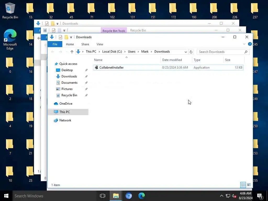
Task: Select the CollabnetInstaller file
Action: (x=168, y=68)
